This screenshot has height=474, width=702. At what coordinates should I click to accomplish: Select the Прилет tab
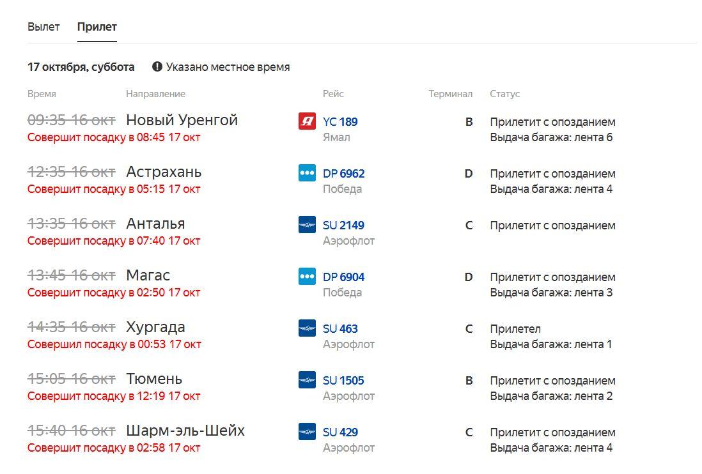click(97, 27)
